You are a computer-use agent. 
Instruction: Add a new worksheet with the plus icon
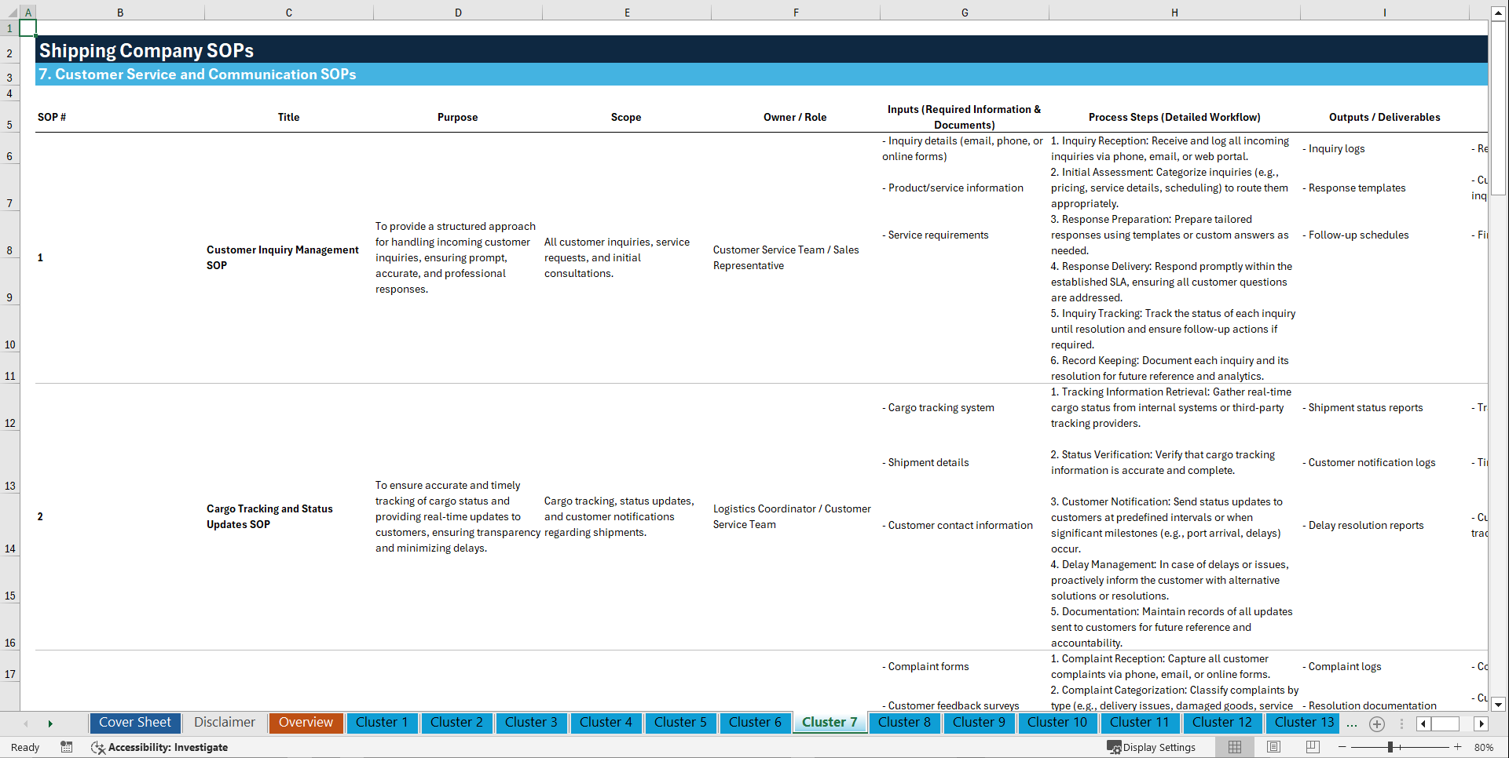point(1376,723)
